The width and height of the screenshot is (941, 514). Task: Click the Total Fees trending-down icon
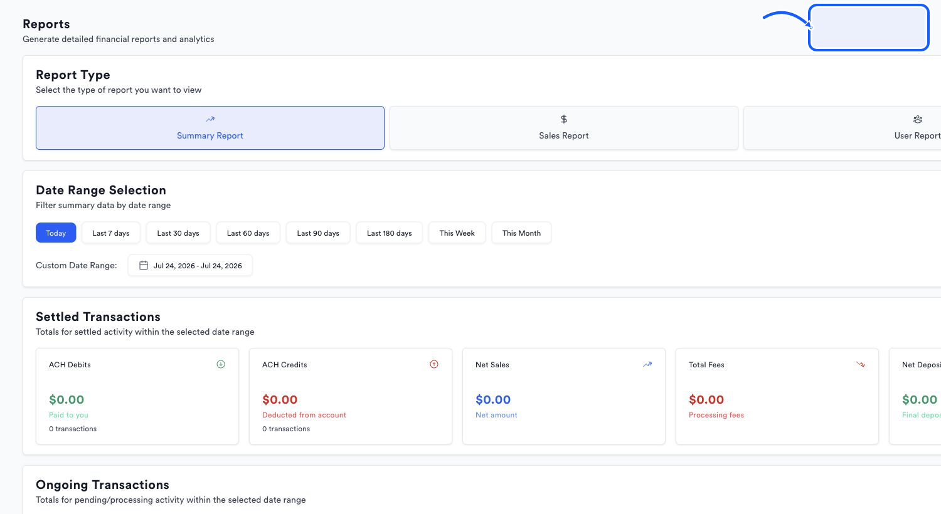tap(861, 364)
